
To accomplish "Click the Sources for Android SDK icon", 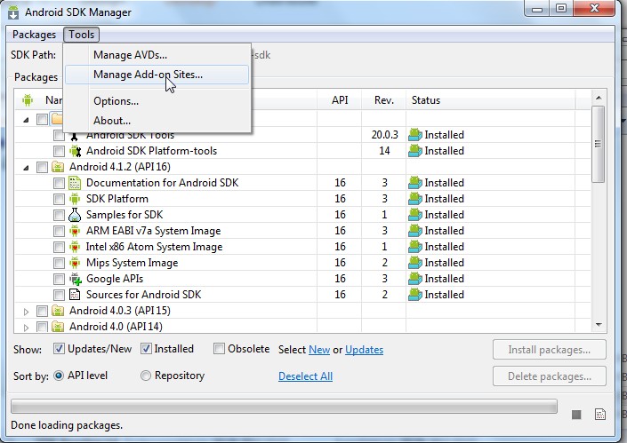I will tap(75, 295).
